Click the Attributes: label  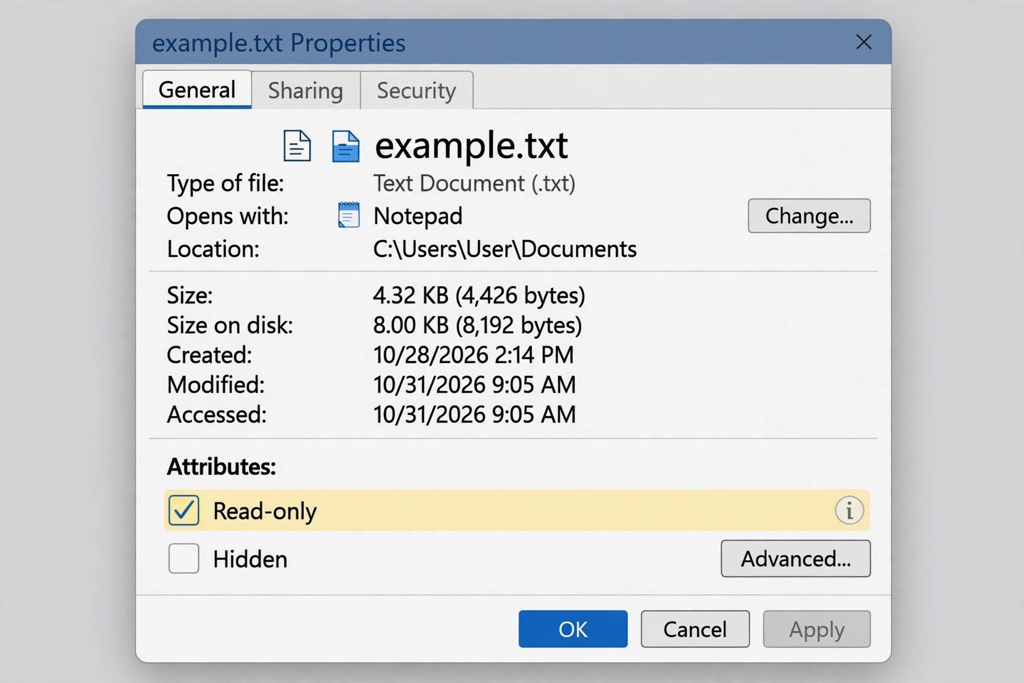(221, 467)
